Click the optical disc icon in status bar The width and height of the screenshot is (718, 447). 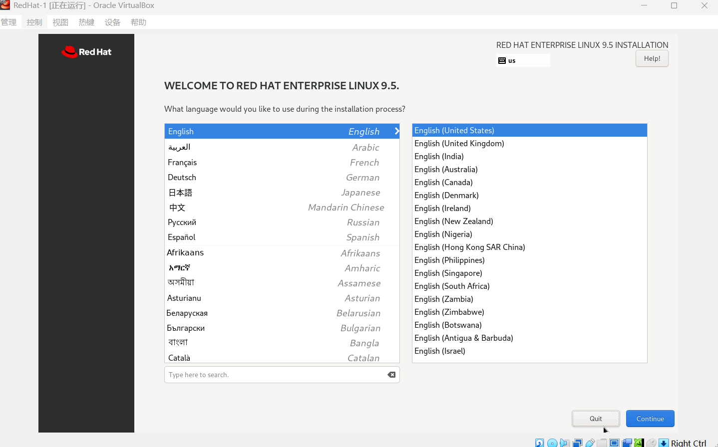click(x=552, y=443)
